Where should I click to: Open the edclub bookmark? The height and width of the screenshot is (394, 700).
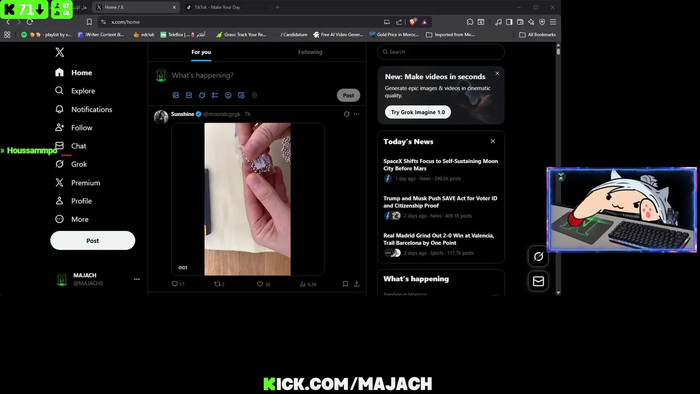click(x=144, y=34)
